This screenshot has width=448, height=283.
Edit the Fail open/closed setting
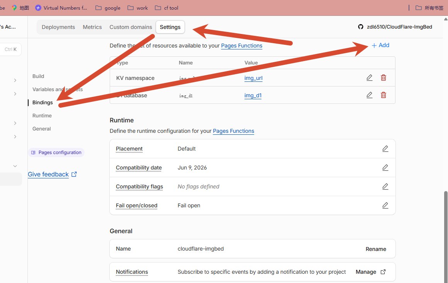385,205
